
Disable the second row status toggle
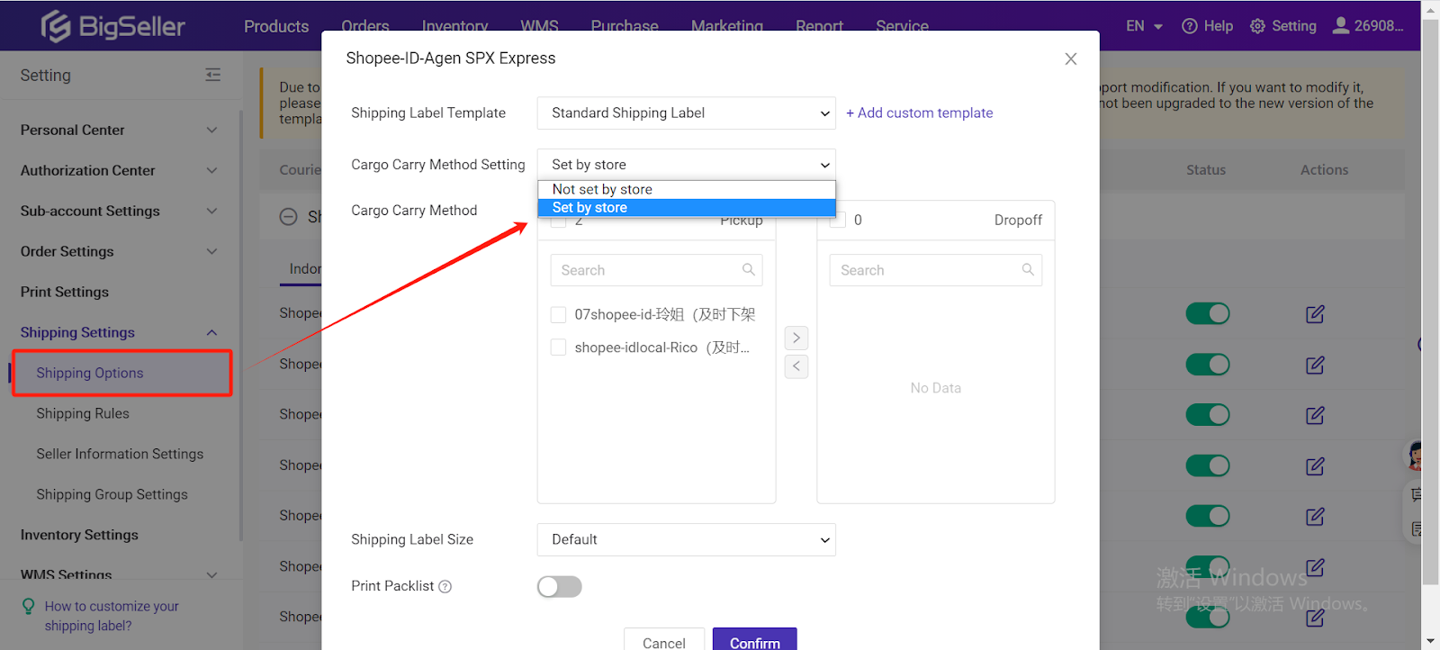(1207, 365)
